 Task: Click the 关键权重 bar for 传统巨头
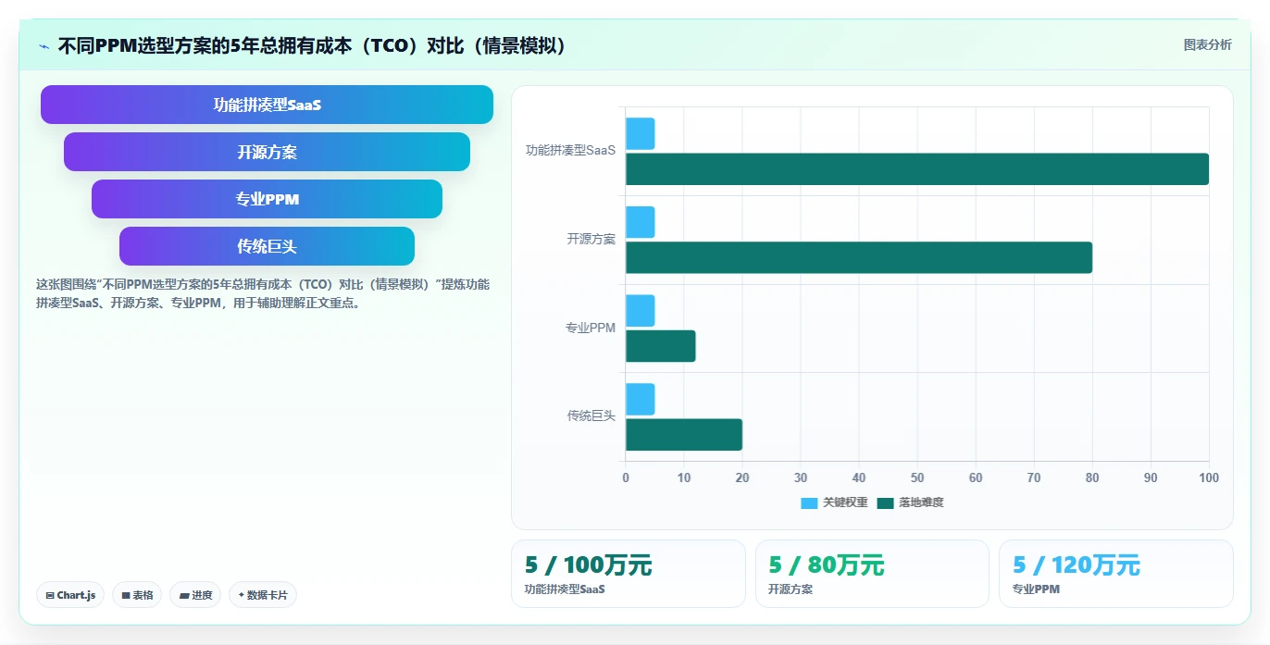[x=641, y=400]
